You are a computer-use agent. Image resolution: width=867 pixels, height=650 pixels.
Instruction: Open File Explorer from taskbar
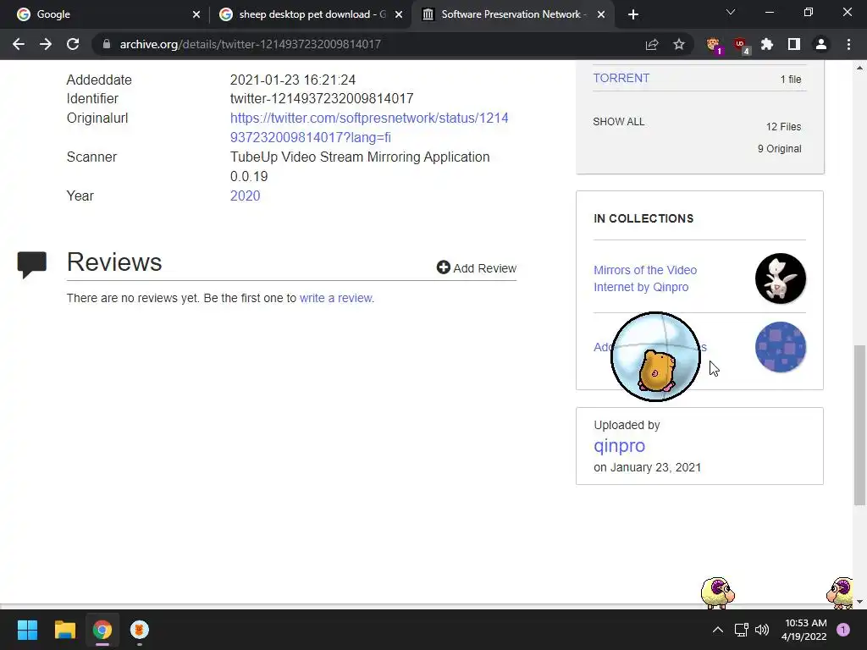click(x=64, y=630)
